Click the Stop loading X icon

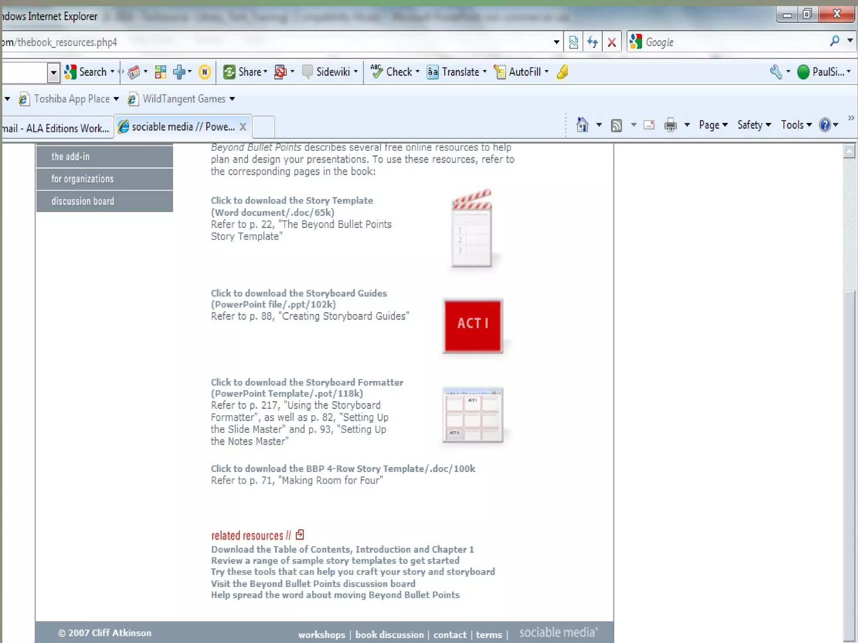tap(612, 42)
